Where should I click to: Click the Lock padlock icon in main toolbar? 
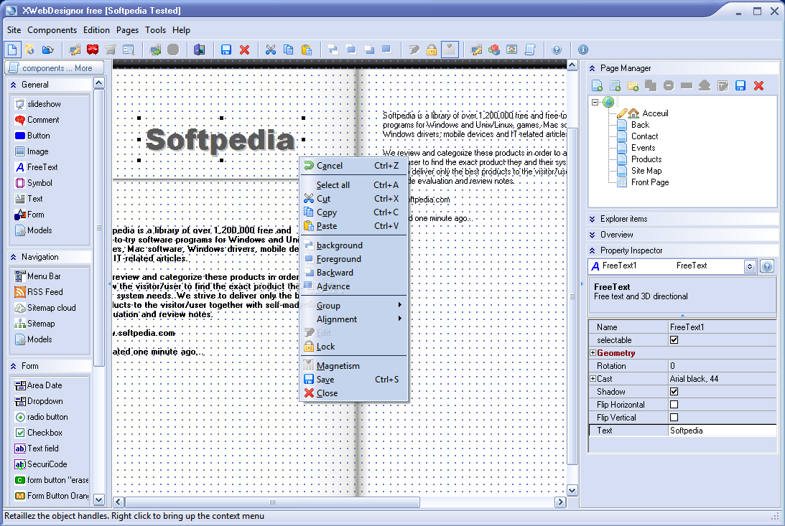pyautogui.click(x=432, y=50)
